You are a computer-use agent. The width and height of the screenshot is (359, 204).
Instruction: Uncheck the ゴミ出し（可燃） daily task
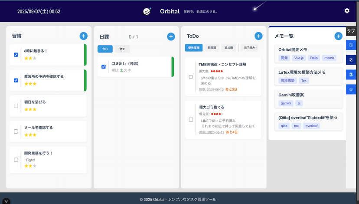tap(104, 66)
